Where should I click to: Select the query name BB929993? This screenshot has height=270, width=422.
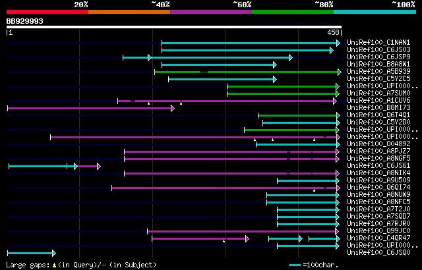(25, 21)
